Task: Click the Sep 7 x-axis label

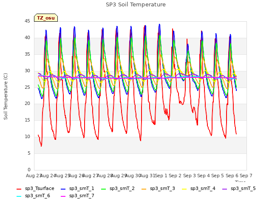Action: click(x=246, y=176)
